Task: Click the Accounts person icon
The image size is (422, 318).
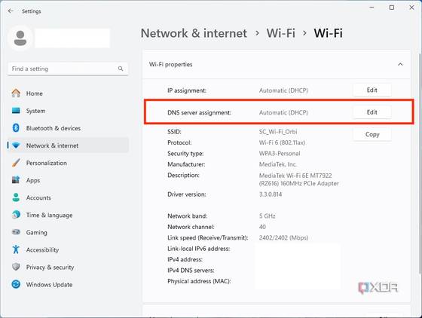Action: point(16,197)
